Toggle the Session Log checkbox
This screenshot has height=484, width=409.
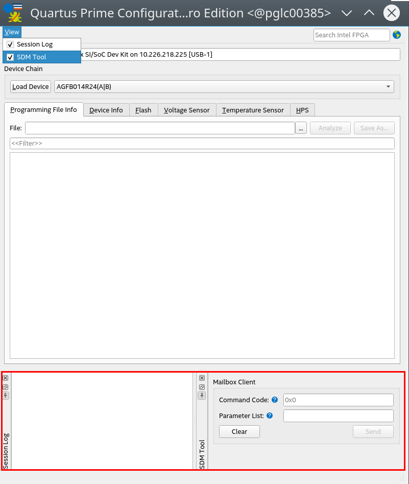click(10, 44)
